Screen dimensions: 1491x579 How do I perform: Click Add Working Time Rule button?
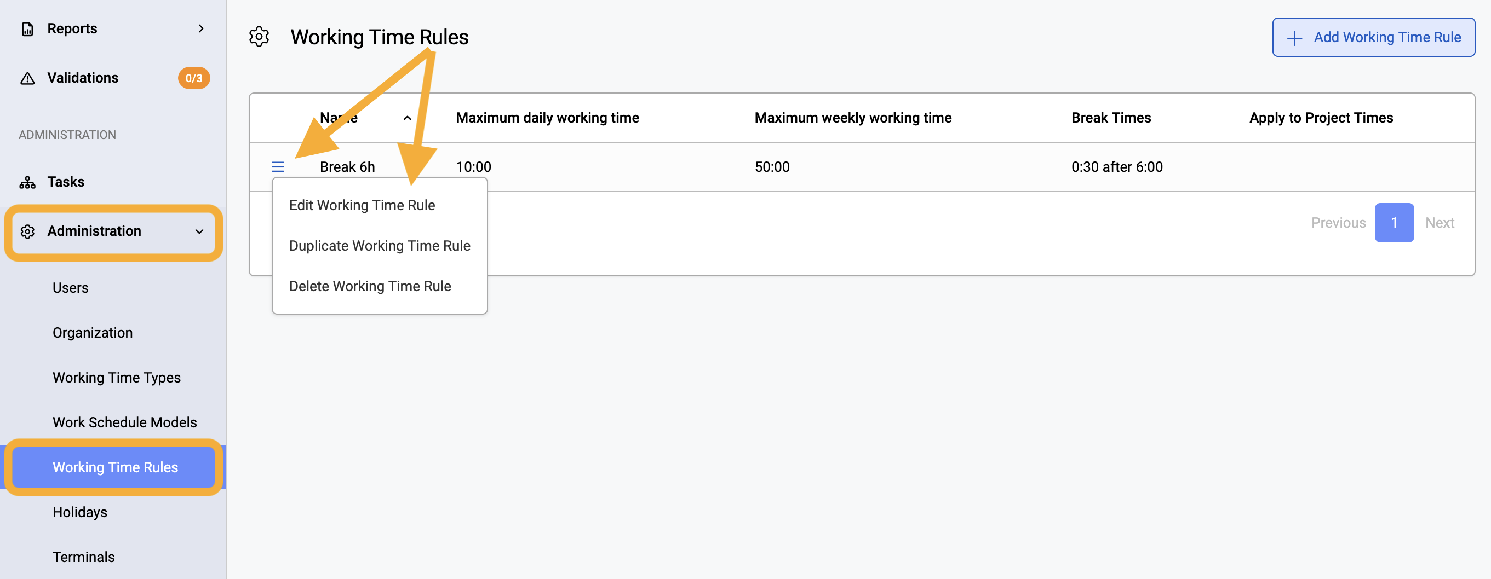coord(1373,38)
